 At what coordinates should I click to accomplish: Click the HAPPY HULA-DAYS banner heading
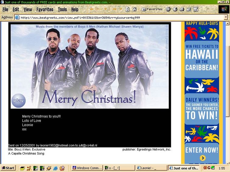202,23
